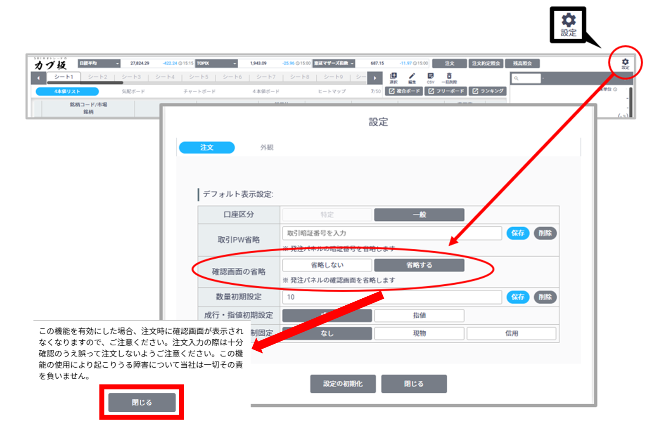The width and height of the screenshot is (659, 439).
Task: Click the Nikkei value 27,824.29
Action: click(x=140, y=63)
